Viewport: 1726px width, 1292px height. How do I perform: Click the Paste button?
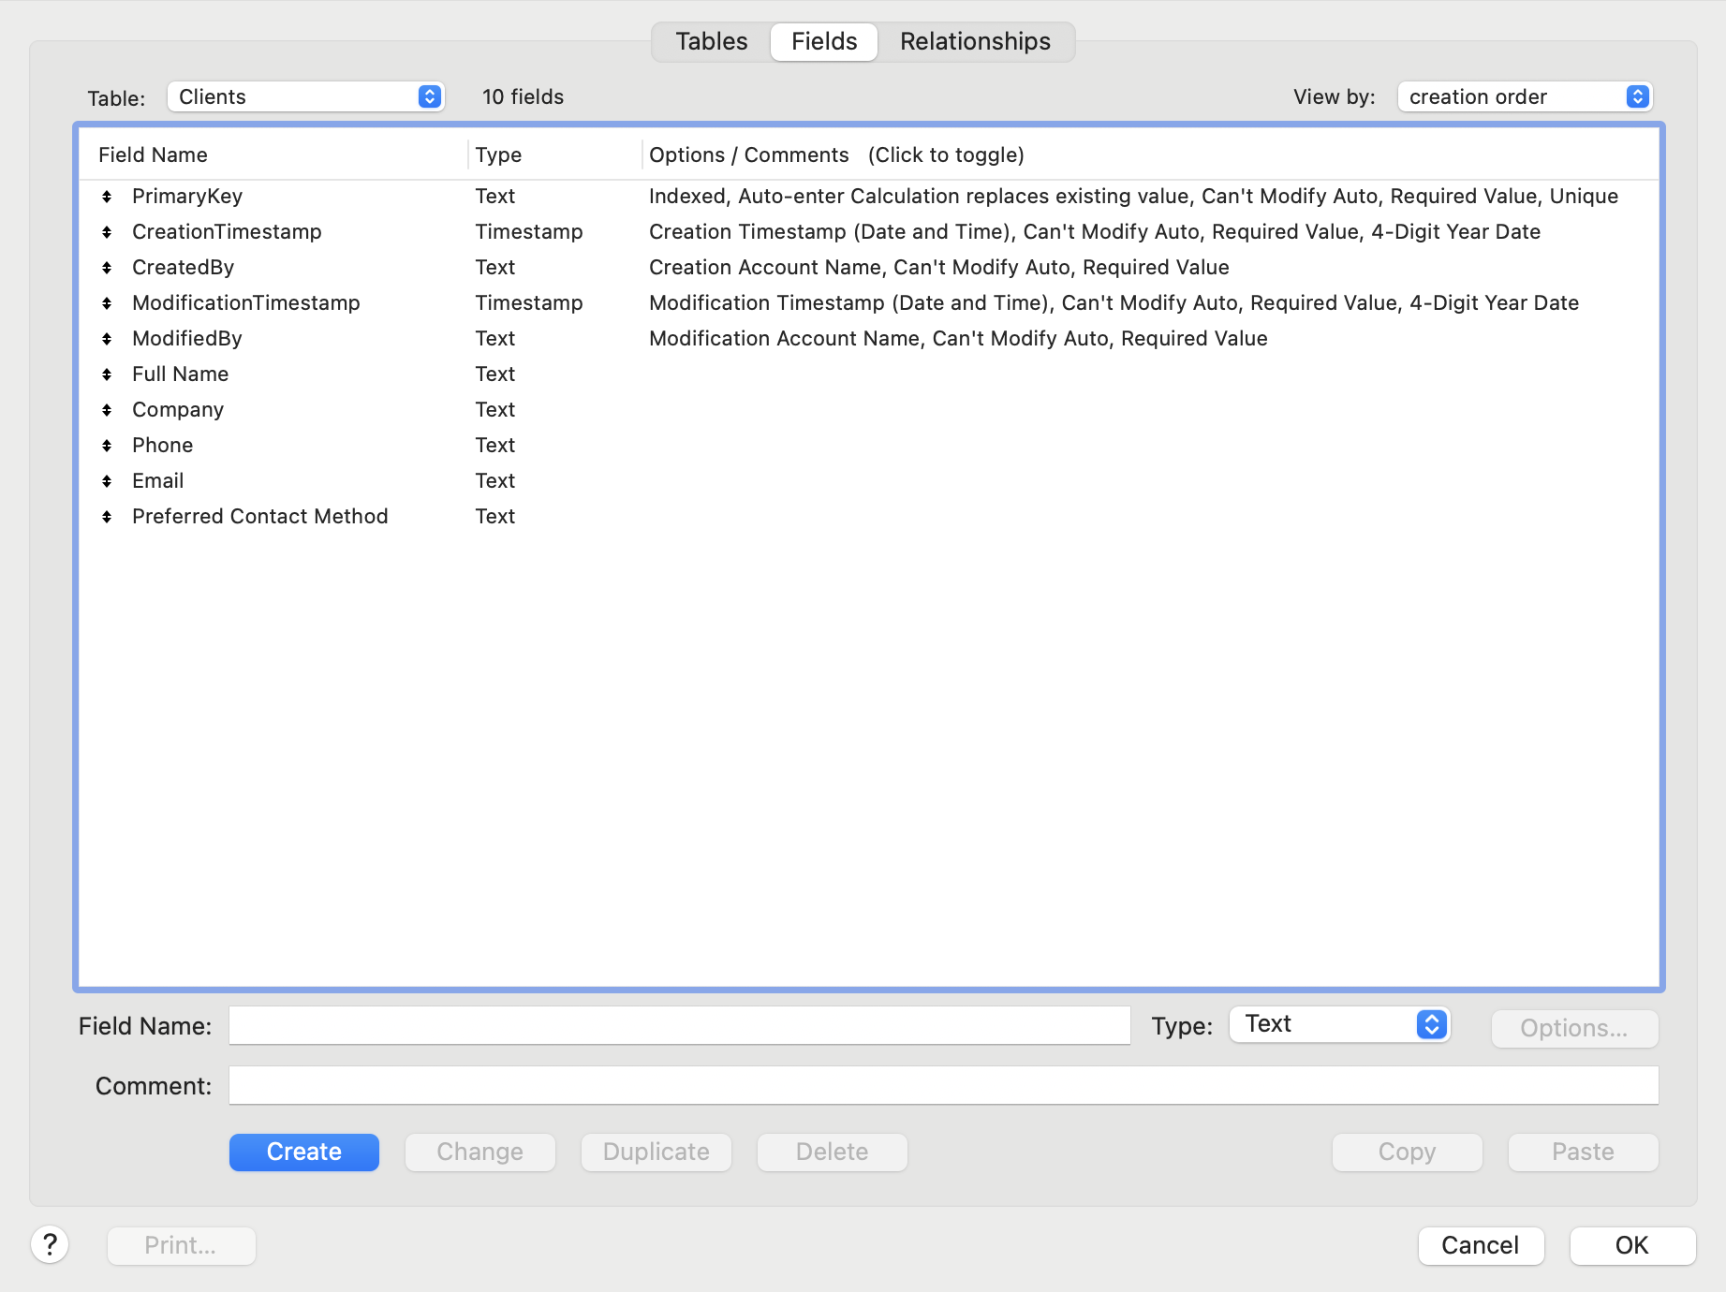[1582, 1152]
